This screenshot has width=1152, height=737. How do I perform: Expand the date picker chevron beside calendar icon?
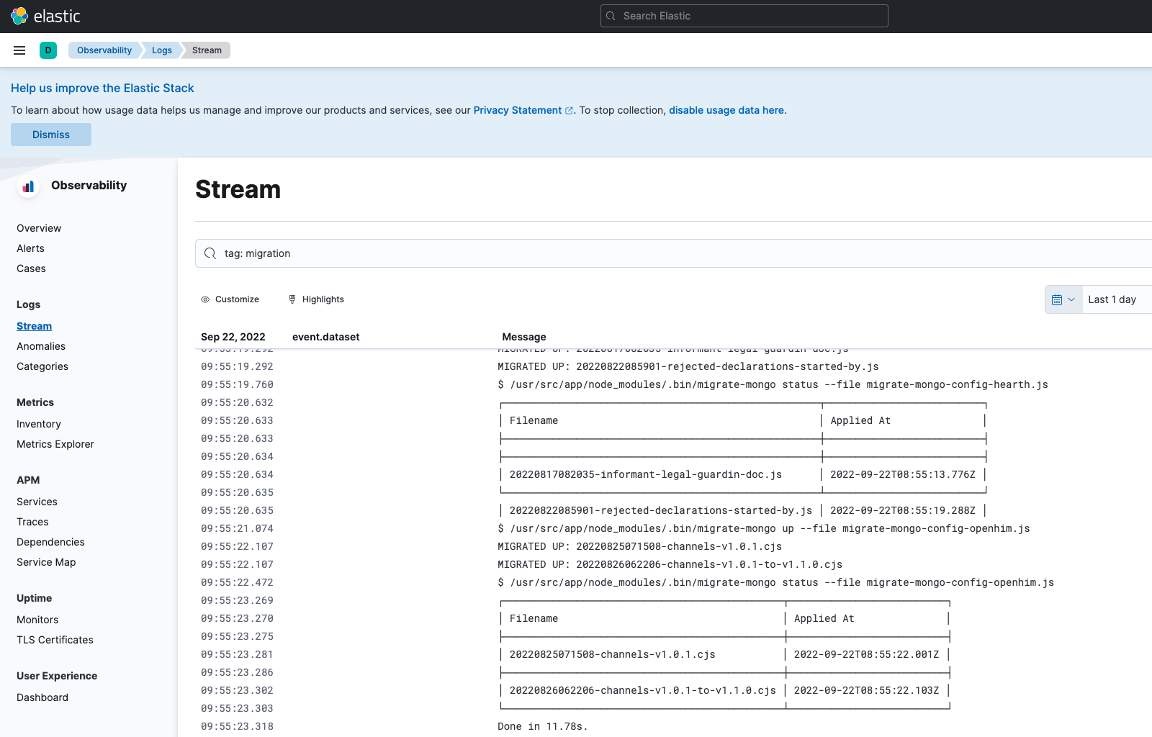[1071, 299]
